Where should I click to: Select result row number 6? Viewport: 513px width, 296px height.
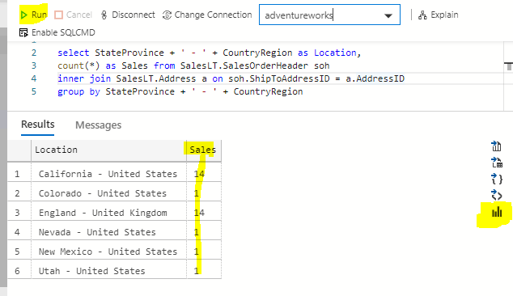17,271
